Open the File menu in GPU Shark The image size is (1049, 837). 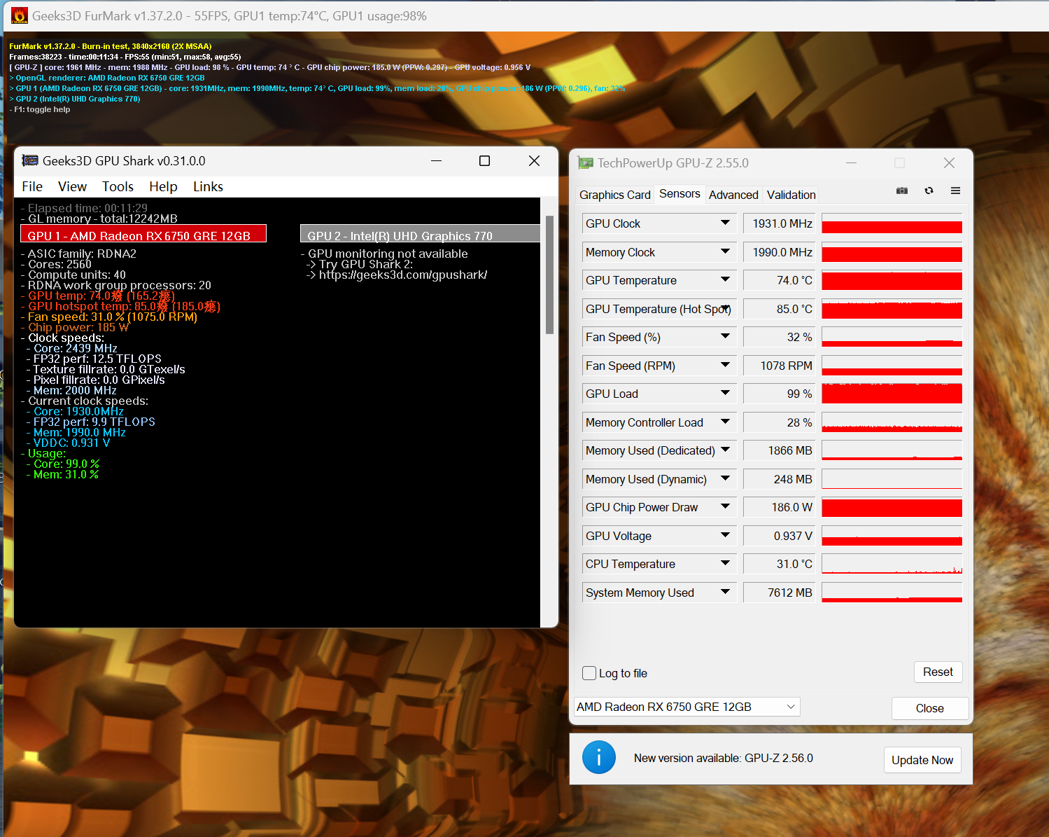[x=32, y=186]
